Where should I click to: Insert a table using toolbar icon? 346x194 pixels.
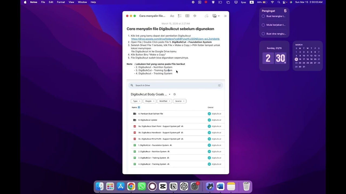[187, 16]
